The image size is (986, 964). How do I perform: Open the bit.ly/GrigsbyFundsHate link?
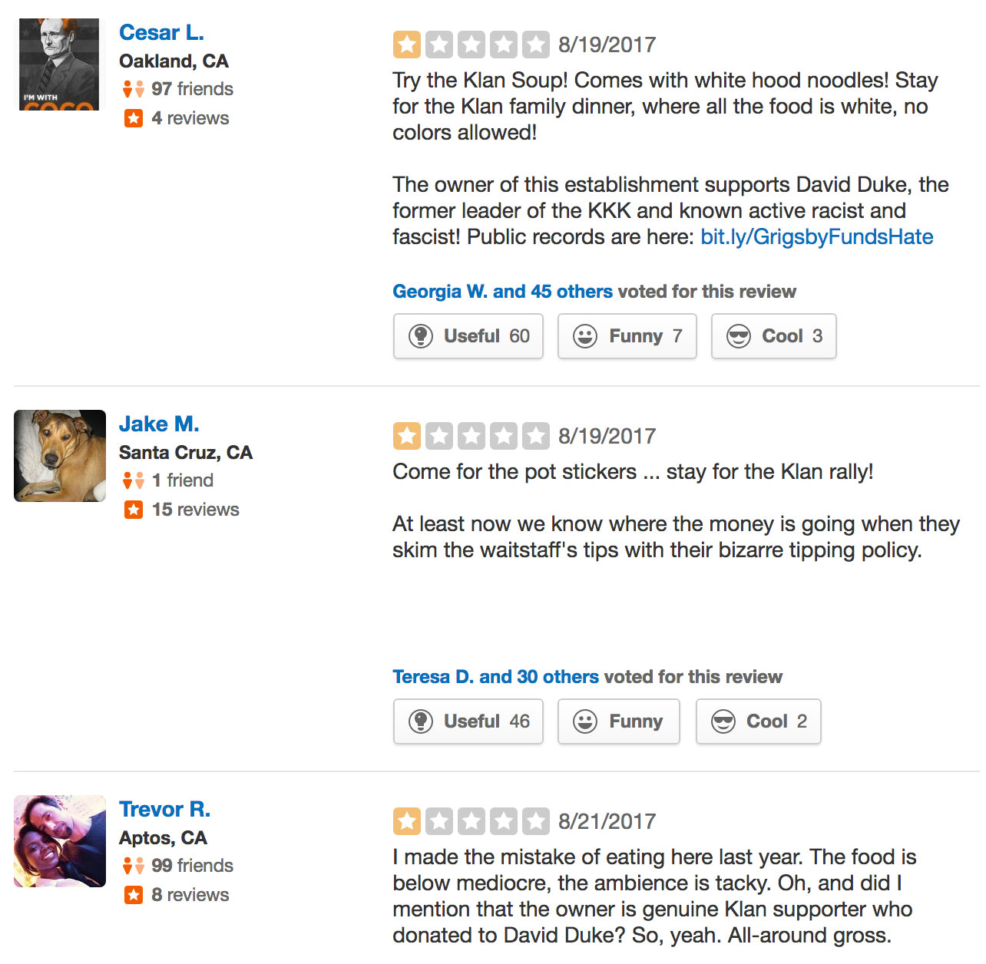point(816,236)
